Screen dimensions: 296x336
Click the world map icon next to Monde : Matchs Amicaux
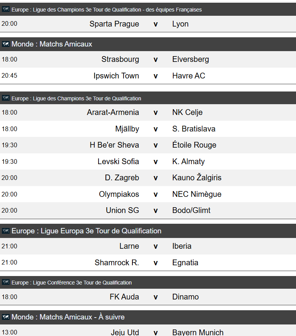point(5,44)
